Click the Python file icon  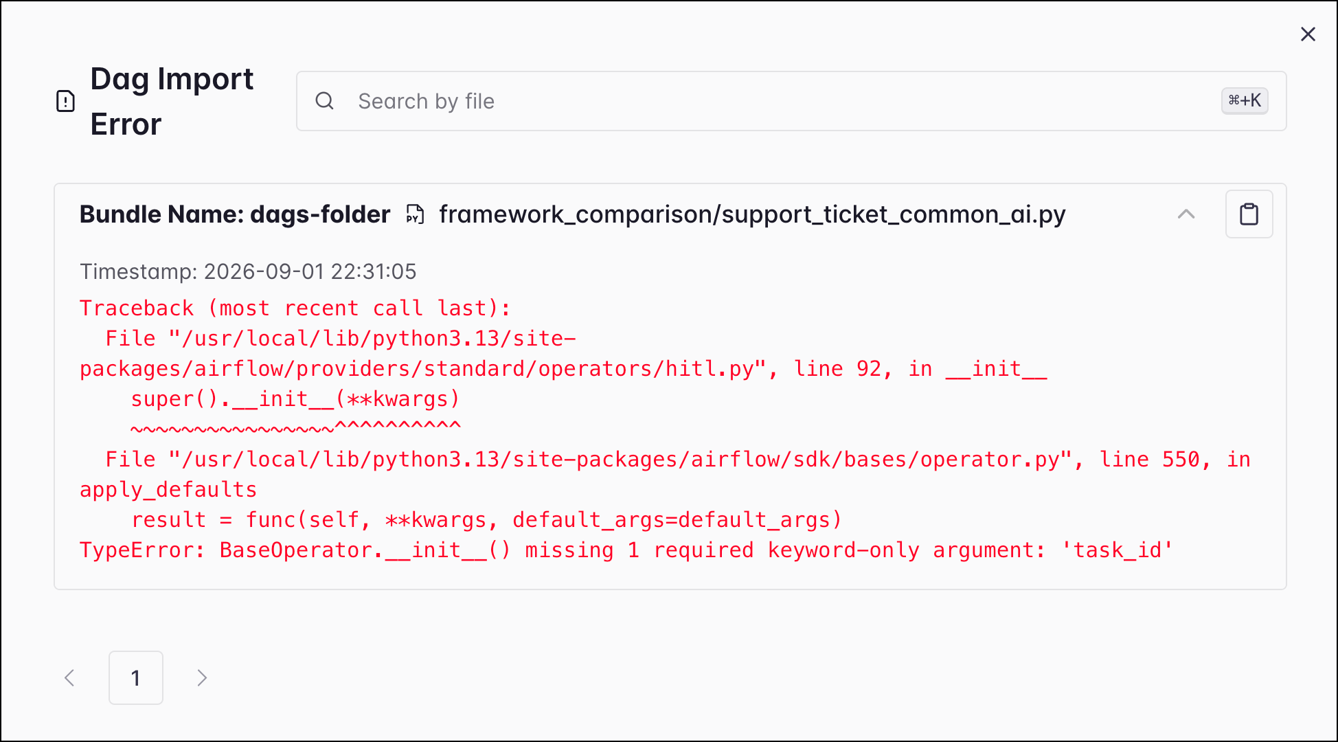pos(415,214)
